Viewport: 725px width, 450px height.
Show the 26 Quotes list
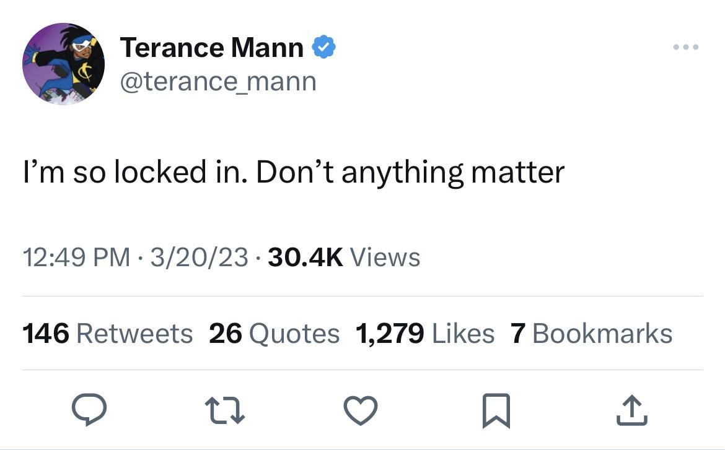coord(274,334)
